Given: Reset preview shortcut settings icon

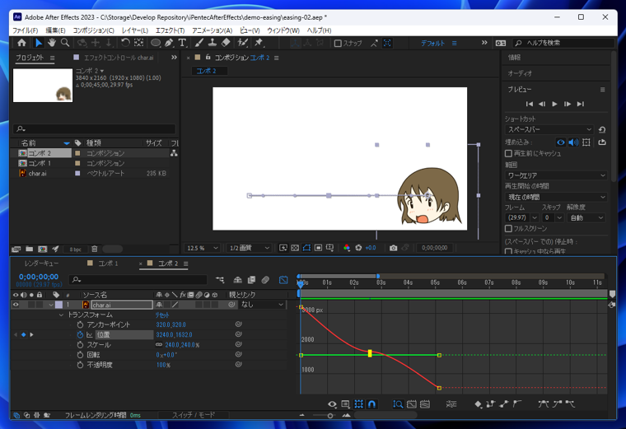Looking at the screenshot, I should point(602,130).
